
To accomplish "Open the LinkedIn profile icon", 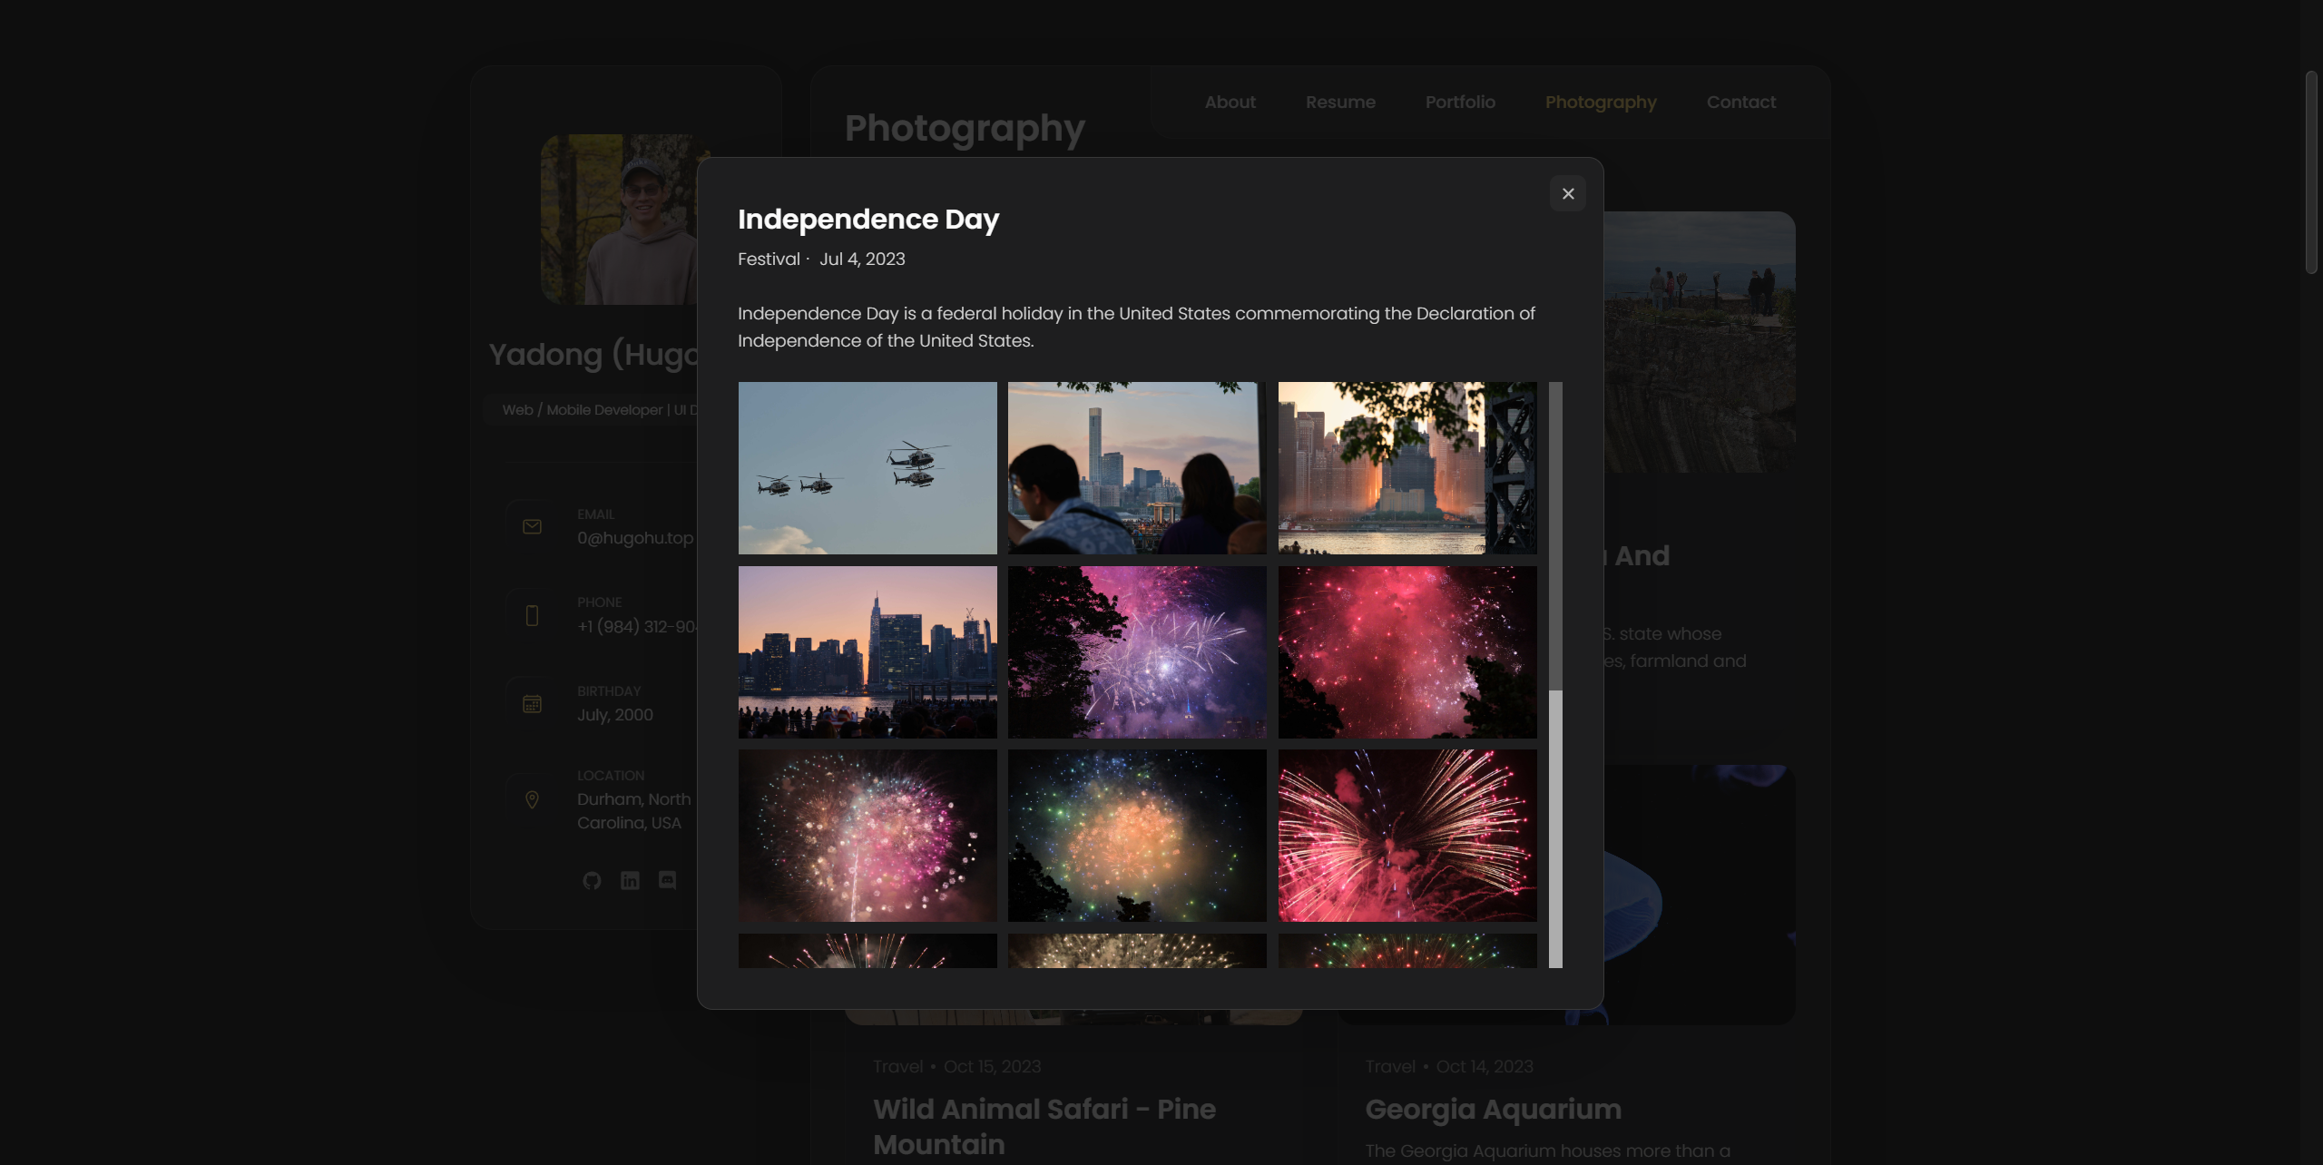I will [630, 880].
